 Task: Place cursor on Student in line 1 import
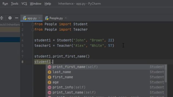81,24
